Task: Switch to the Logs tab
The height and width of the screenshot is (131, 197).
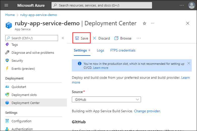Action: [101, 50]
